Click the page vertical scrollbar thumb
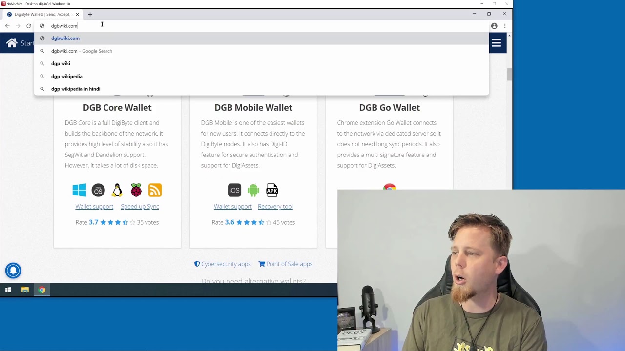 (510, 75)
